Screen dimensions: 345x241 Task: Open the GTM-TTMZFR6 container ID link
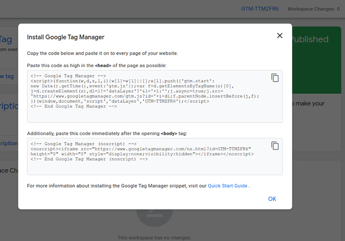tap(260, 9)
